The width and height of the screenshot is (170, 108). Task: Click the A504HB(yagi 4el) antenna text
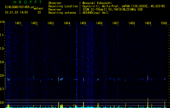(x=95, y=13)
